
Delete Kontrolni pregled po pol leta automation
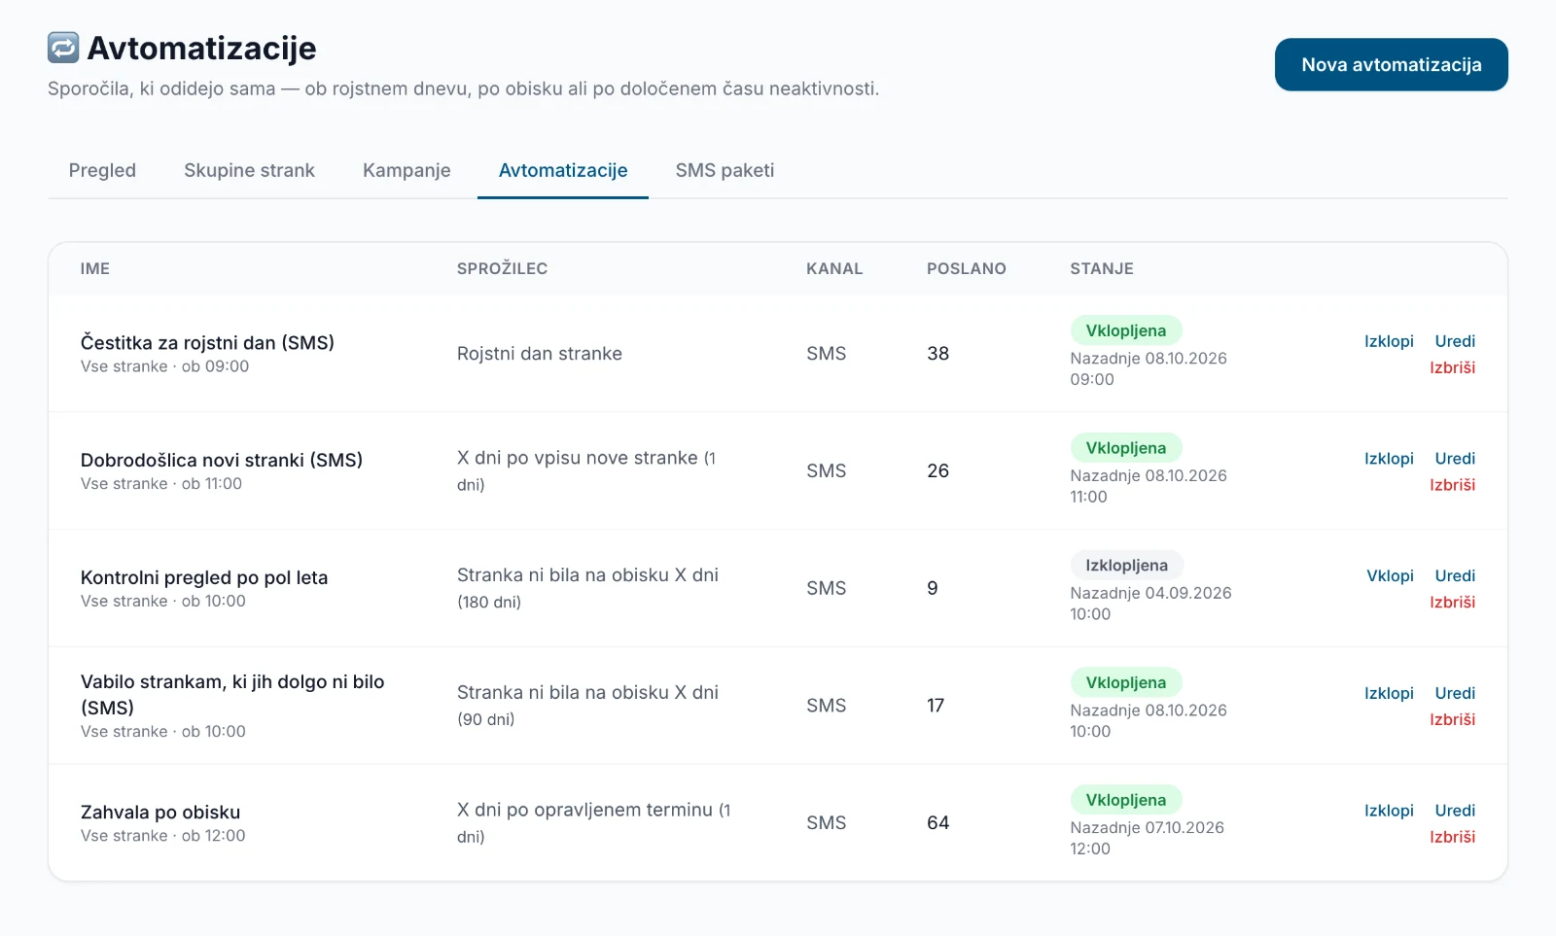pos(1452,603)
